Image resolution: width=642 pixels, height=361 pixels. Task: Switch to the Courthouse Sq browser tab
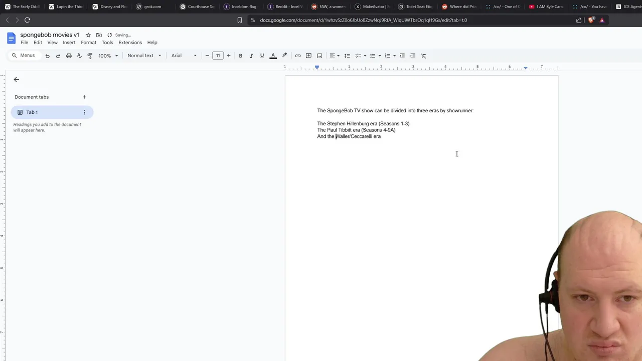[197, 7]
